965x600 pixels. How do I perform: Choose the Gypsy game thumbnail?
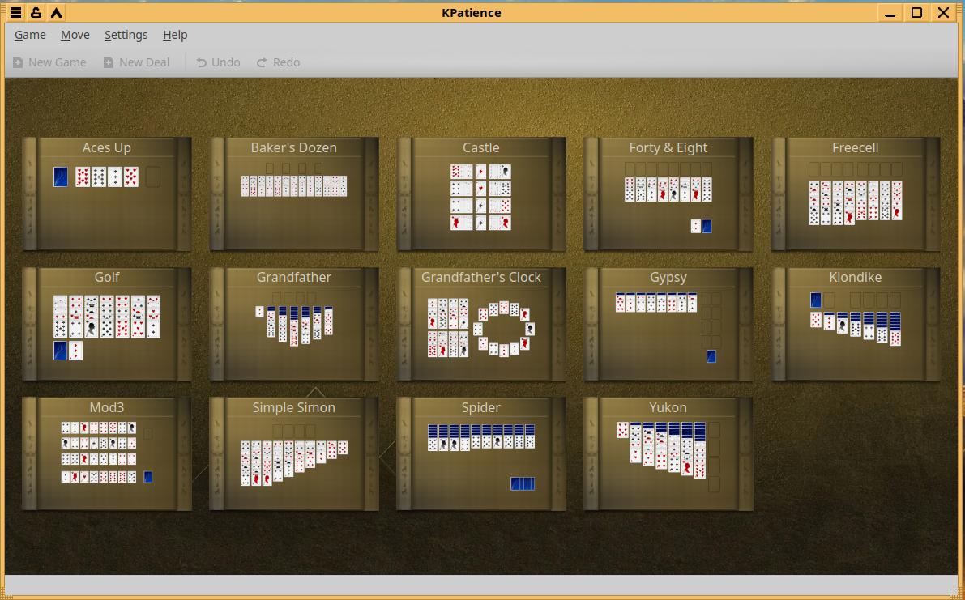coord(668,324)
